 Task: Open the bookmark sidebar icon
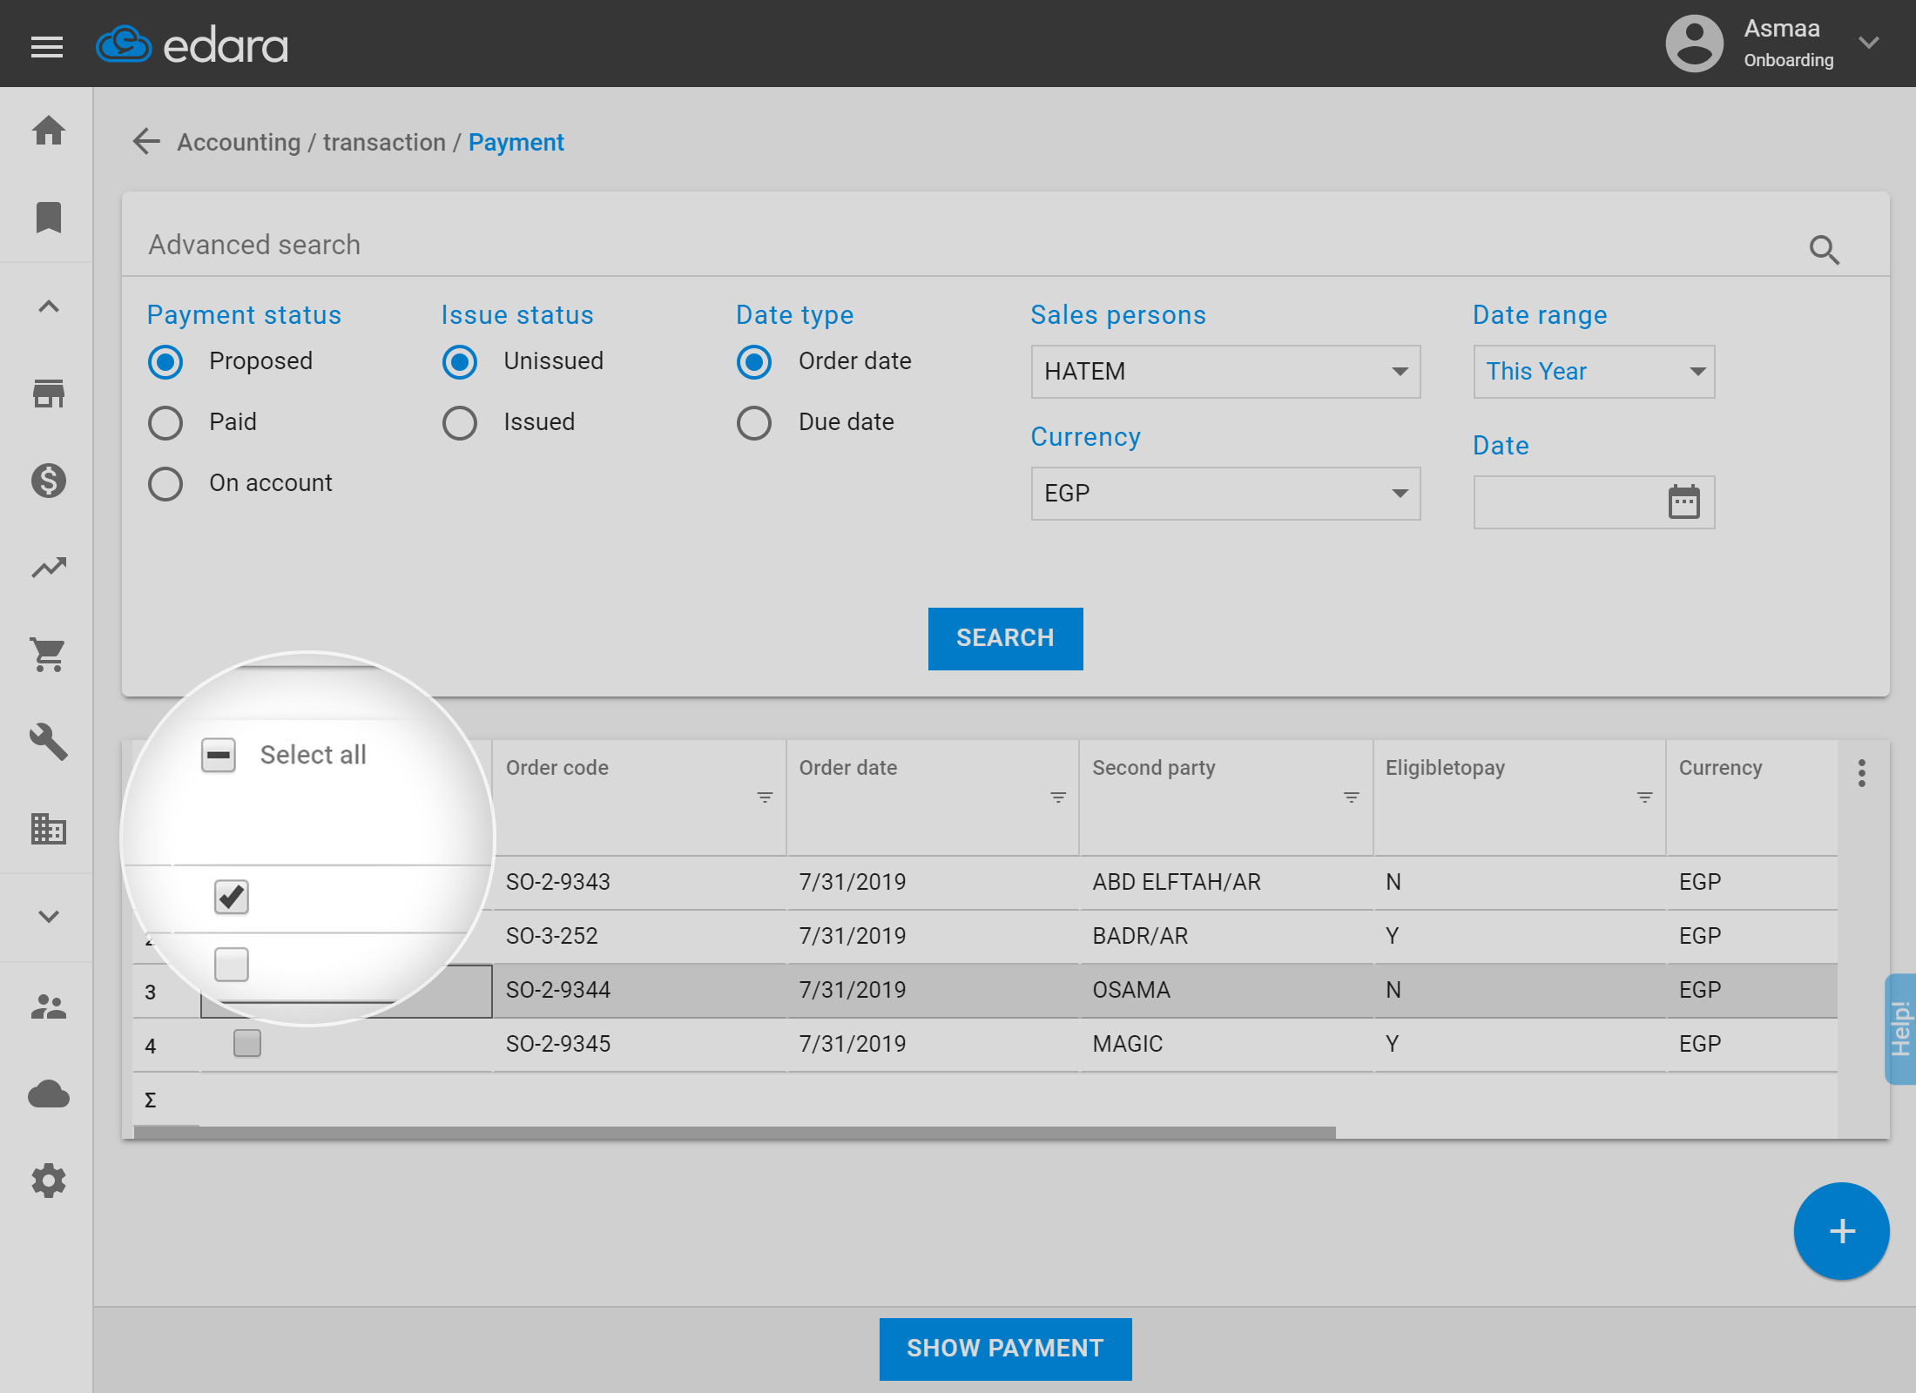point(49,218)
